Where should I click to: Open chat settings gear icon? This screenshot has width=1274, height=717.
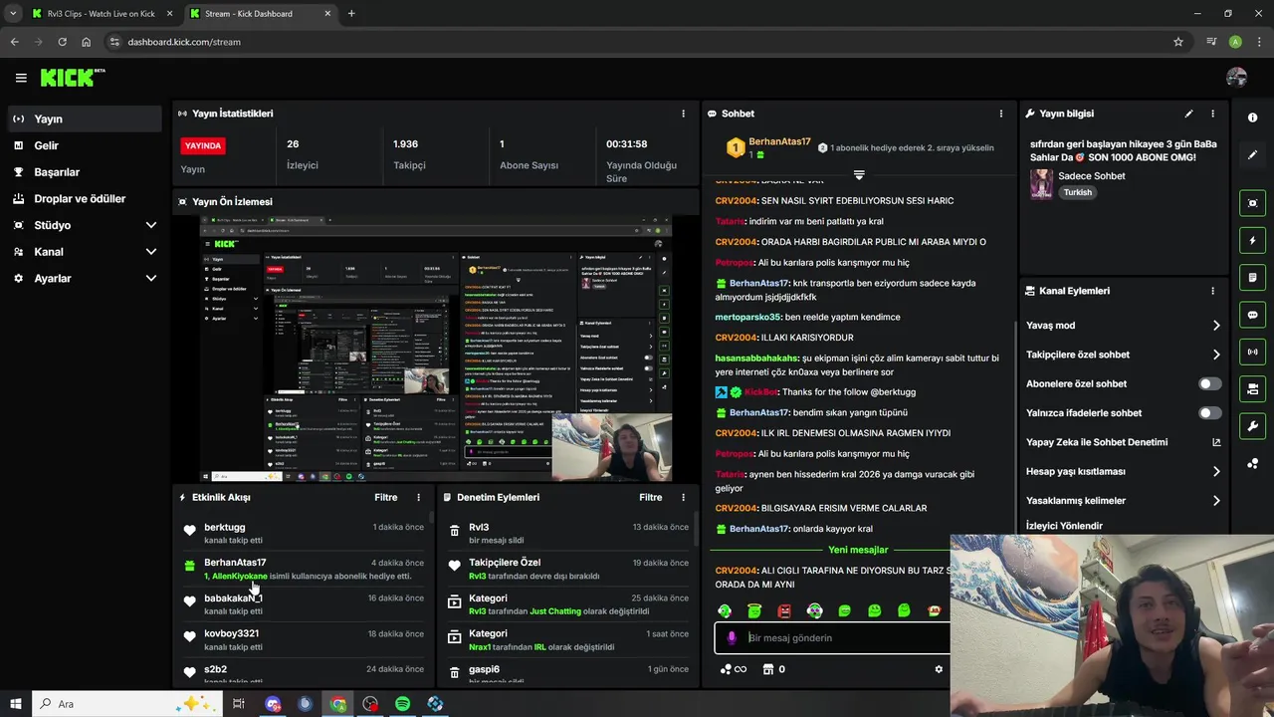pos(939,669)
